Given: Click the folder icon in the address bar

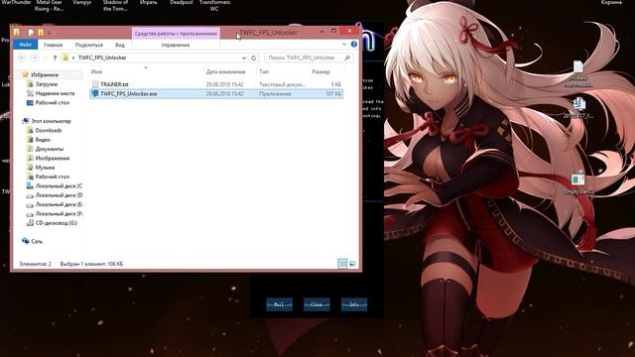Looking at the screenshot, I should click(65, 58).
